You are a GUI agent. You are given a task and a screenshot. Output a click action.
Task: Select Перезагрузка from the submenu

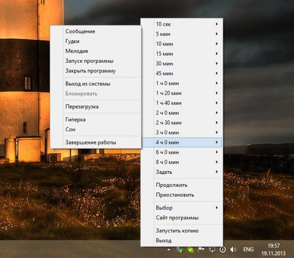(x=96, y=106)
